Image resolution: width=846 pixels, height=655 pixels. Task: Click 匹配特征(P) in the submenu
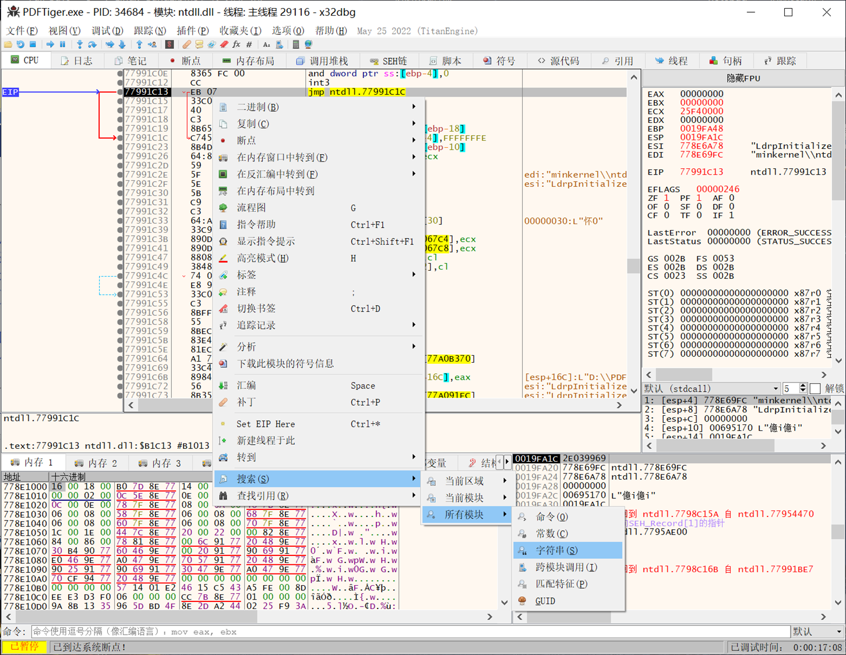pos(568,584)
